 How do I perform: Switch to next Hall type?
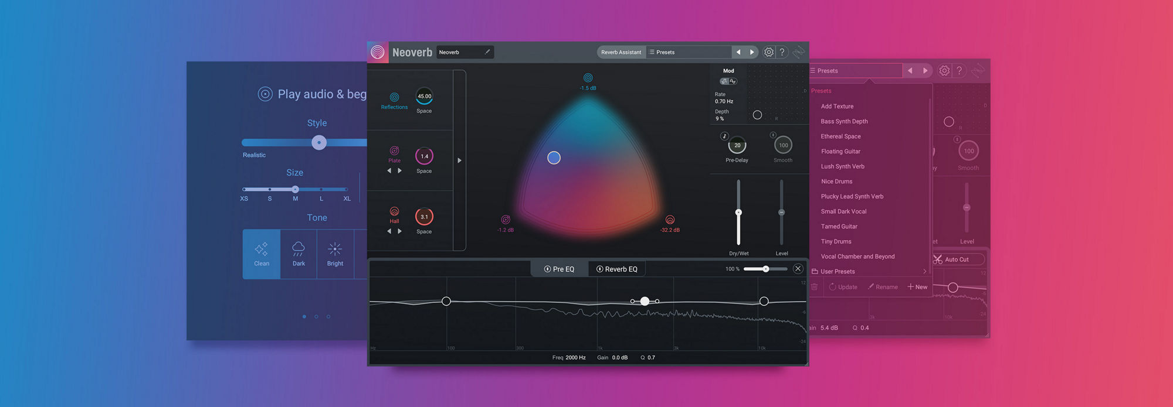point(400,231)
